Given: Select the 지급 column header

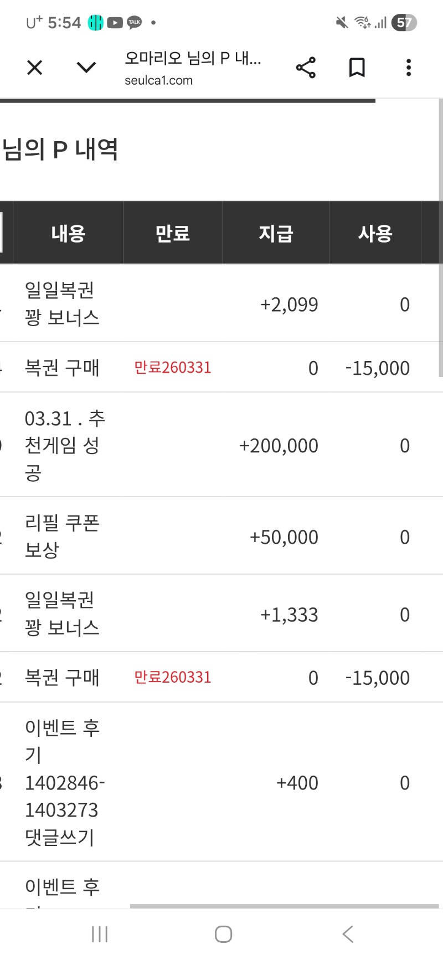Looking at the screenshot, I should tap(276, 233).
